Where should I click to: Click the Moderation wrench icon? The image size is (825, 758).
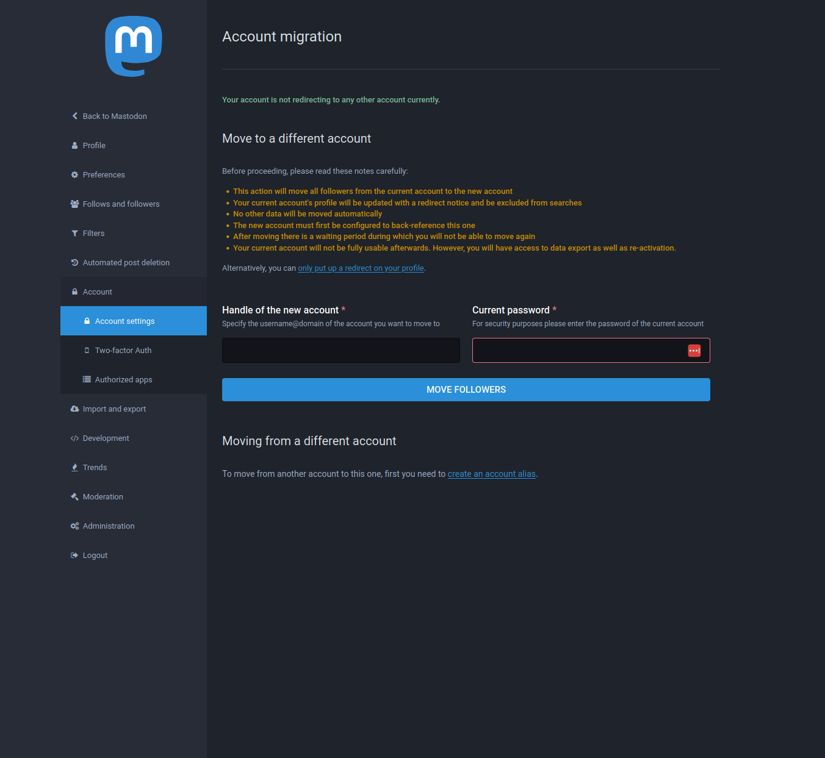[x=74, y=496]
